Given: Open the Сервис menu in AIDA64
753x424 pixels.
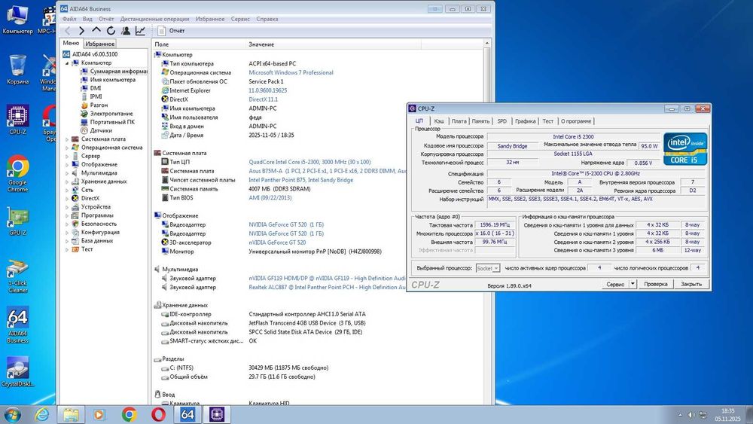Looking at the screenshot, I should pyautogui.click(x=240, y=20).
